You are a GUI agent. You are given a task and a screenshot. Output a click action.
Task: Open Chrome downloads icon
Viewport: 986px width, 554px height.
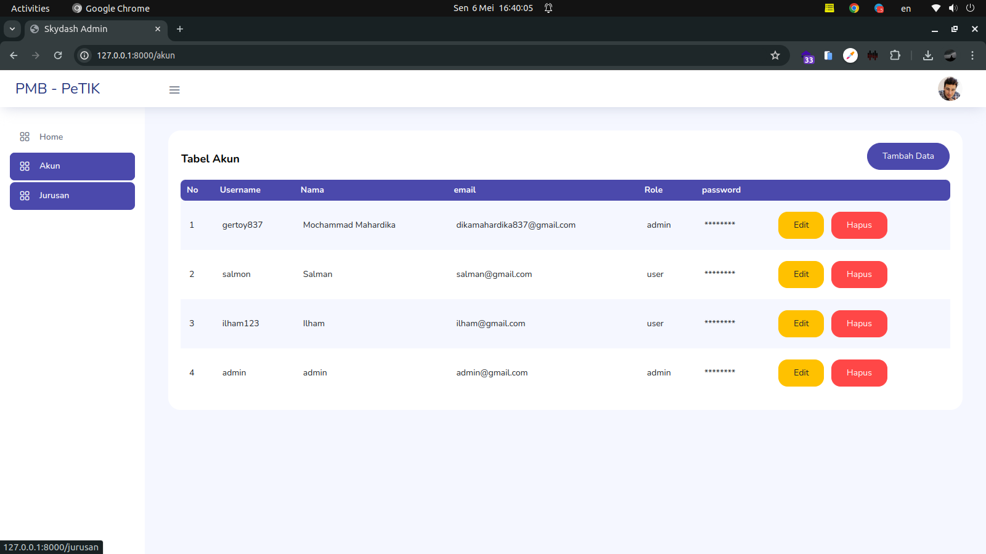pos(927,55)
